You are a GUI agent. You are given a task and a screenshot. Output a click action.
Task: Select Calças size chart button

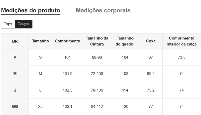click(23, 24)
